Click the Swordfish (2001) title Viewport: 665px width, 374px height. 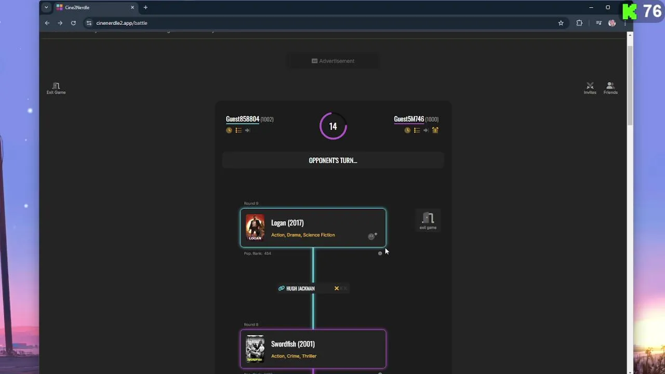point(292,344)
